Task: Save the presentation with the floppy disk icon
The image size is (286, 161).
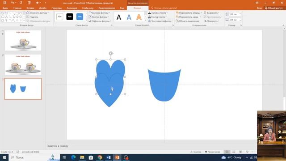Action: 5,3
